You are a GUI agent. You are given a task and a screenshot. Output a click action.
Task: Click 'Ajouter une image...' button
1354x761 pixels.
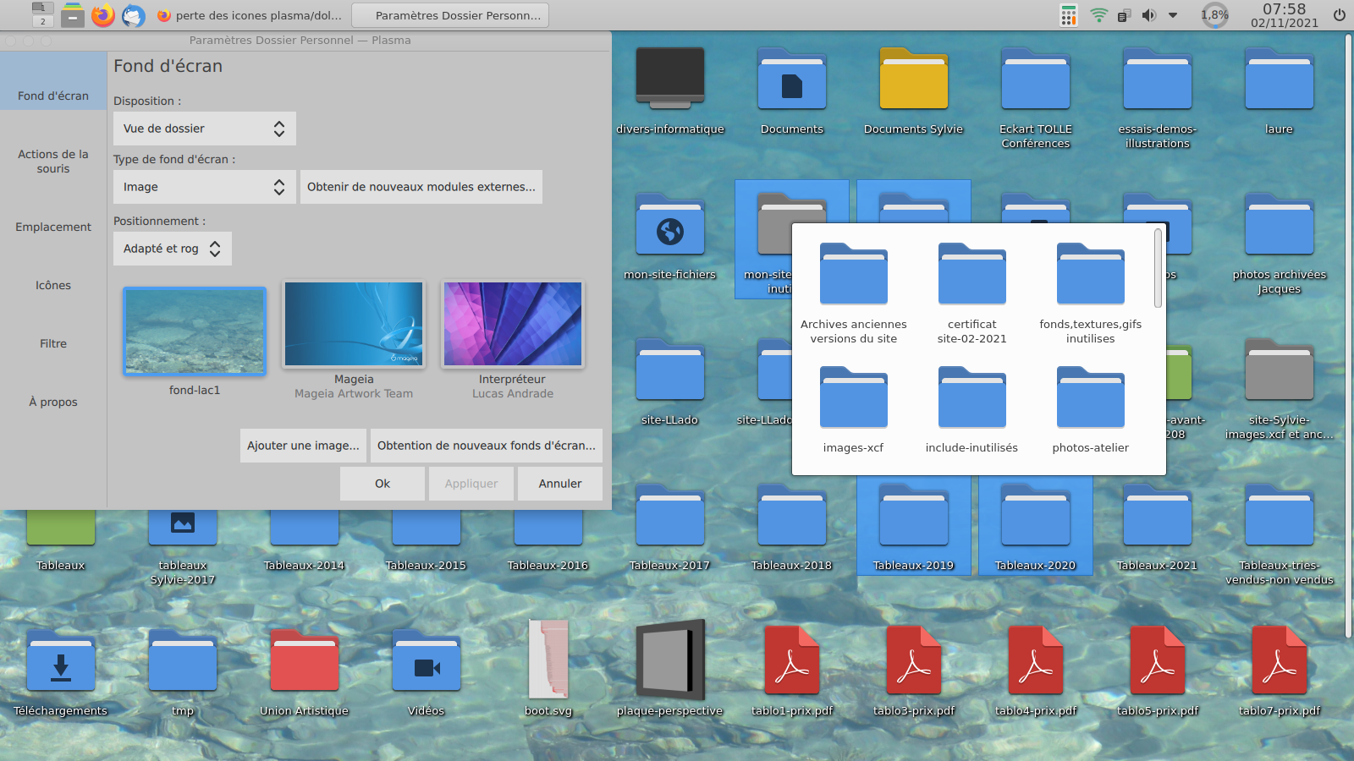(303, 446)
